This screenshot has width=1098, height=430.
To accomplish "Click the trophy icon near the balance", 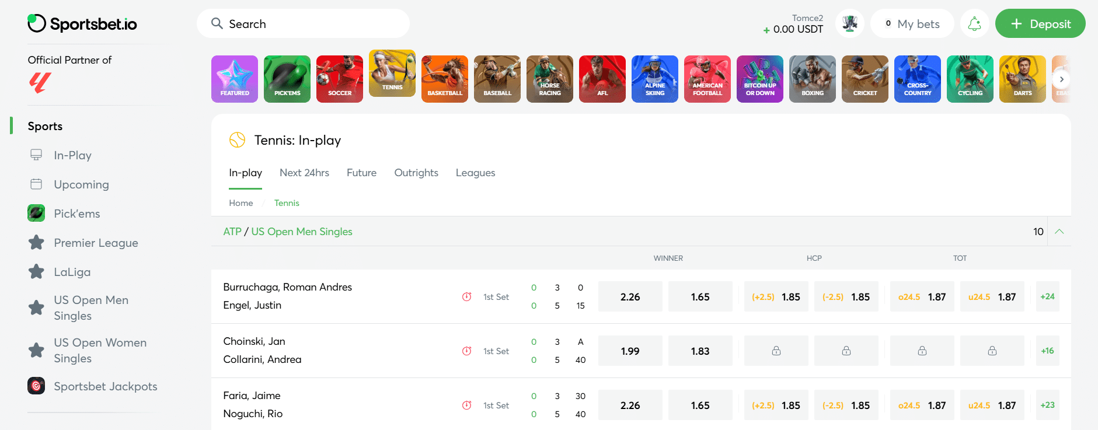I will [x=850, y=23].
